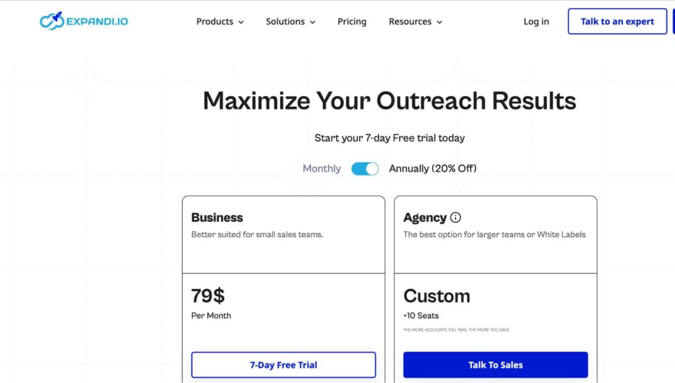
Task: Open the Pricing page link
Action: point(352,22)
